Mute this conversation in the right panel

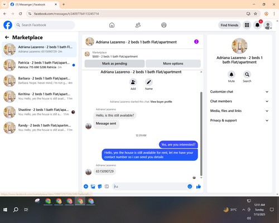pos(232,75)
